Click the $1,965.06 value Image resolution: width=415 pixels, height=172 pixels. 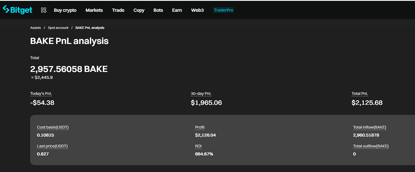[206, 103]
